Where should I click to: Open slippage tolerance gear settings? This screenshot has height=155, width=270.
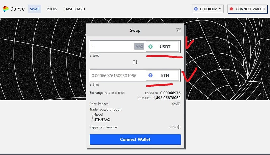click(x=179, y=127)
